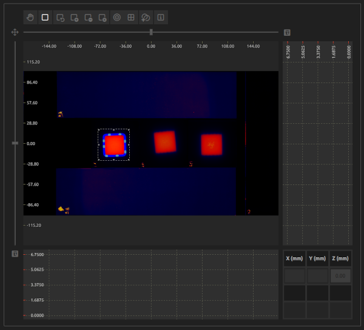Click the empty Y (mm) value field
This screenshot has height=330, width=364.
pos(317,275)
